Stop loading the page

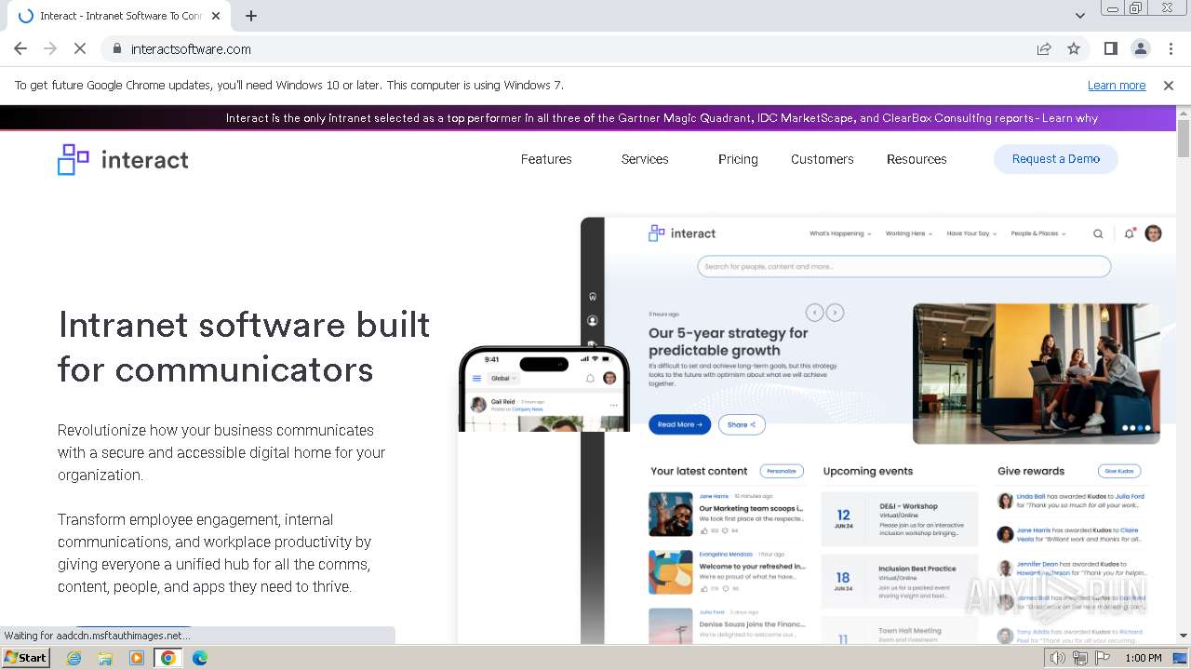click(79, 48)
